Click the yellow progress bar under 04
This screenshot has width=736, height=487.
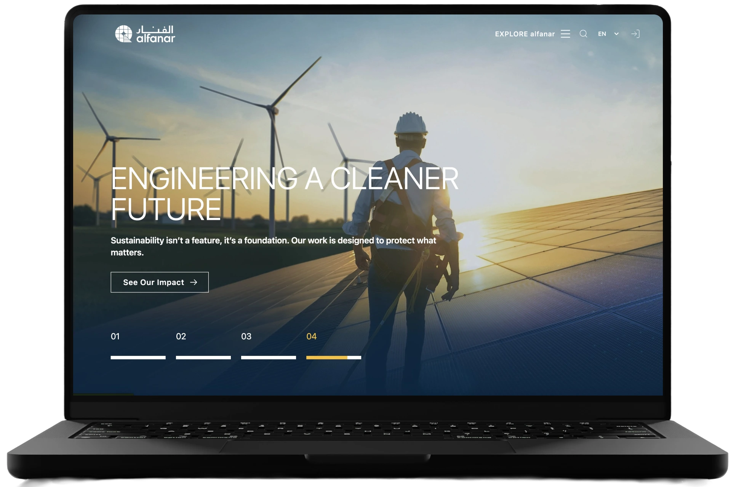click(x=327, y=357)
